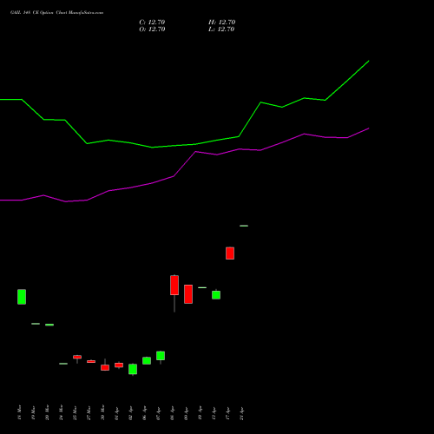This screenshot has width=434, height=434.
Task: Click the '01 Apr' date label
Action: (x=116, y=413)
